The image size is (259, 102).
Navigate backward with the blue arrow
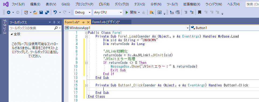pos(9,12)
